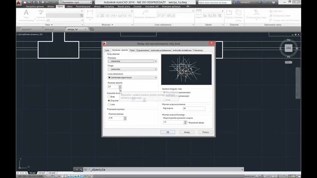Open the Druga arrowhead dropdown
The height and width of the screenshot is (178, 317).
(132, 69)
